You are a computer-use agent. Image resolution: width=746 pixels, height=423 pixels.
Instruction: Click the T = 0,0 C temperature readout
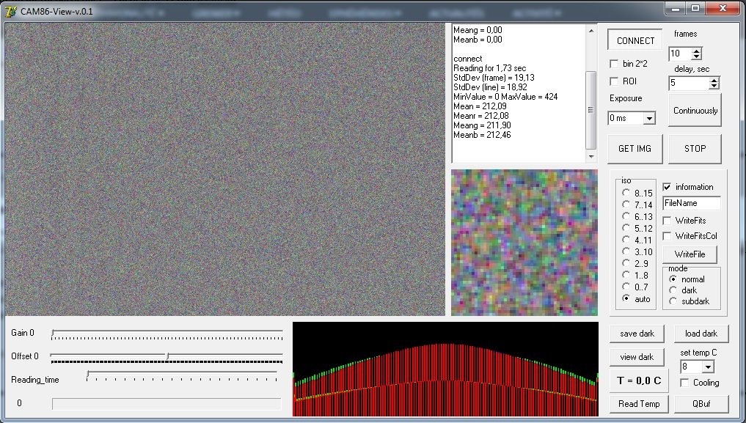click(638, 380)
